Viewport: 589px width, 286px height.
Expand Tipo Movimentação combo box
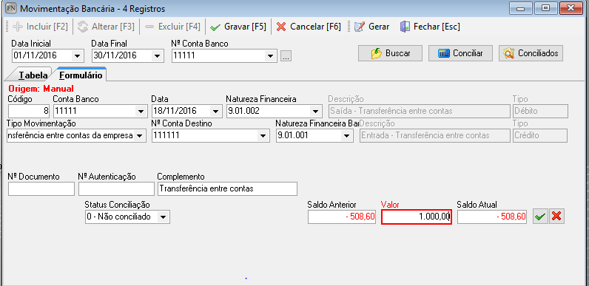pyautogui.click(x=139, y=136)
